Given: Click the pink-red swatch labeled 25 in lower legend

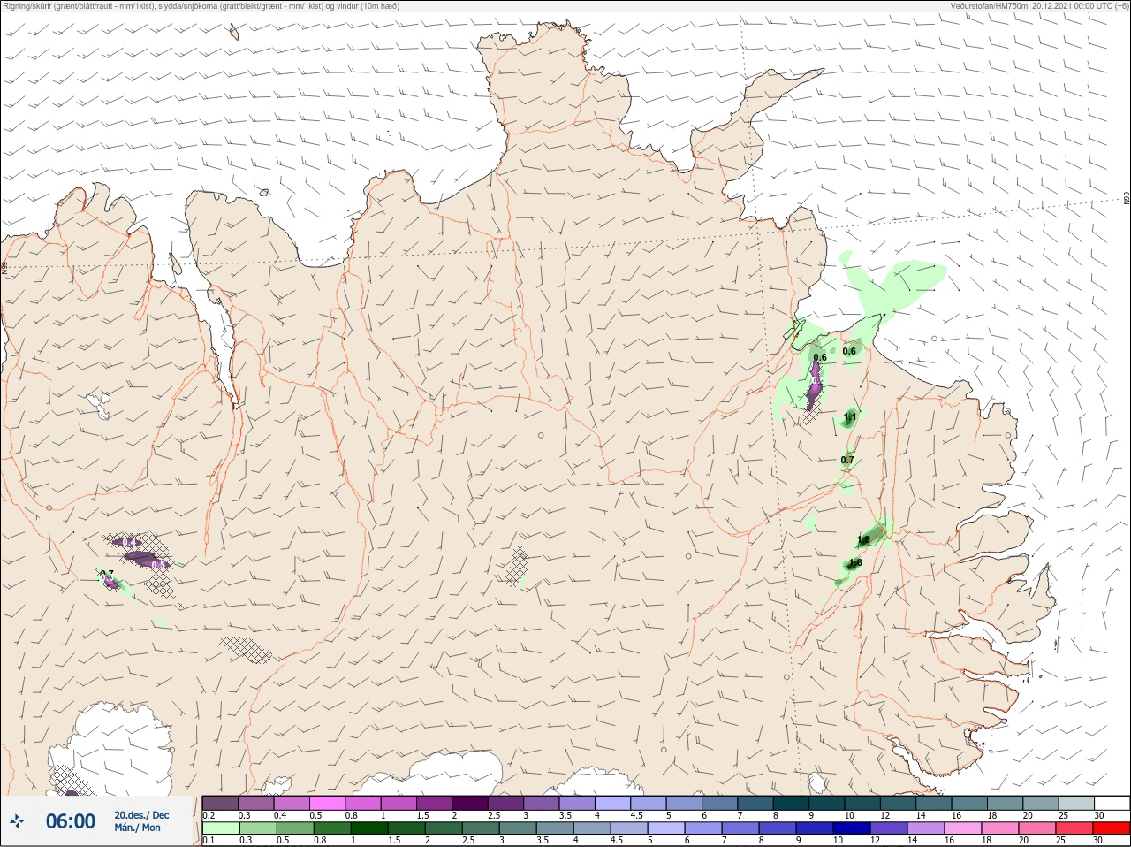Looking at the screenshot, I should point(1074,828).
